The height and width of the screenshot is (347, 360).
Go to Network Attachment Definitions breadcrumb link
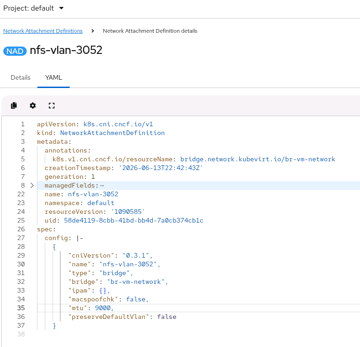(43, 31)
